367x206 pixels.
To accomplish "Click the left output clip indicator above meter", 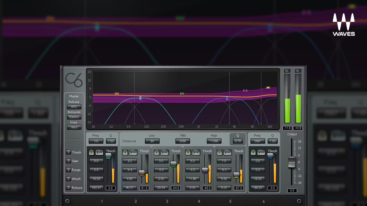I will point(287,71).
